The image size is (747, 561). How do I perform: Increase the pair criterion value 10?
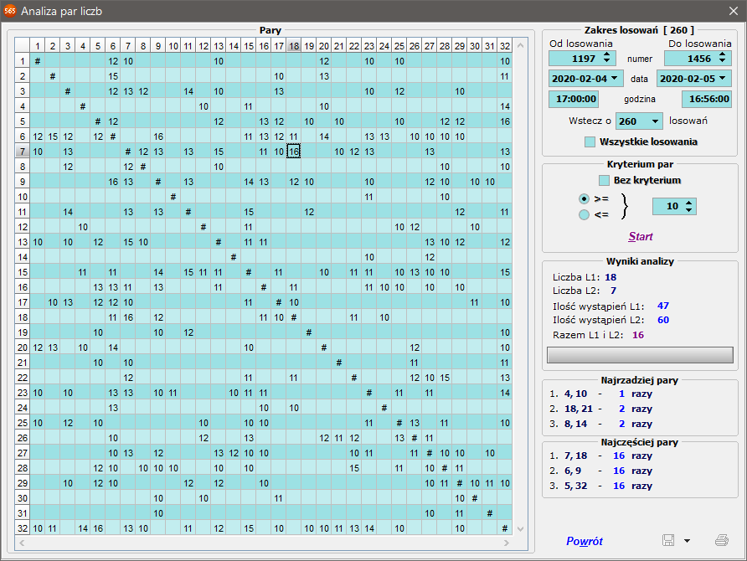(x=689, y=203)
